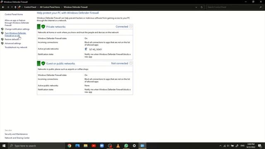The image size is (265, 149).
Task: Open Turn Windows Defender Firewall on or off
Action: pos(15,34)
